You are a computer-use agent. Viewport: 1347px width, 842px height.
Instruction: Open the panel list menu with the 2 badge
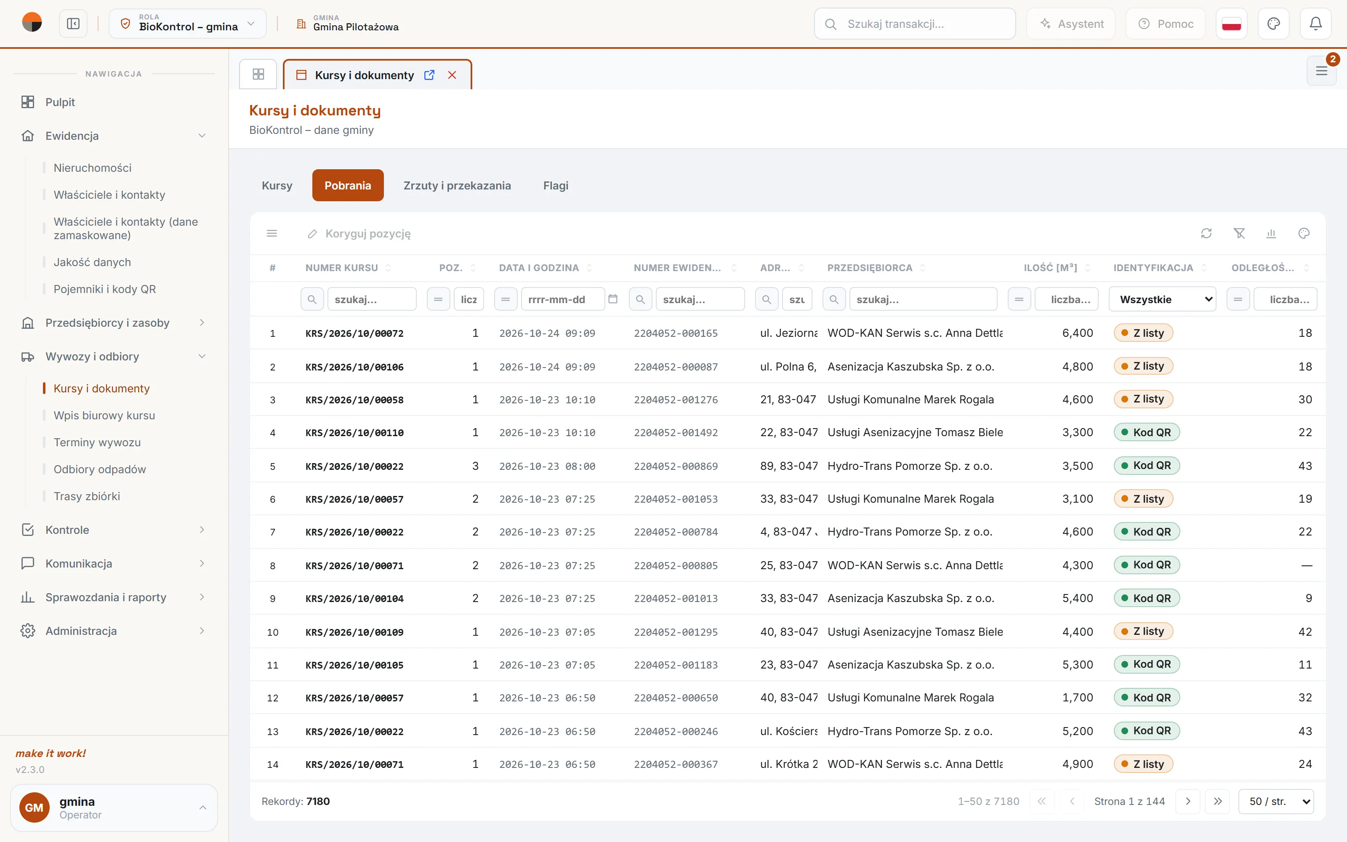tap(1321, 71)
